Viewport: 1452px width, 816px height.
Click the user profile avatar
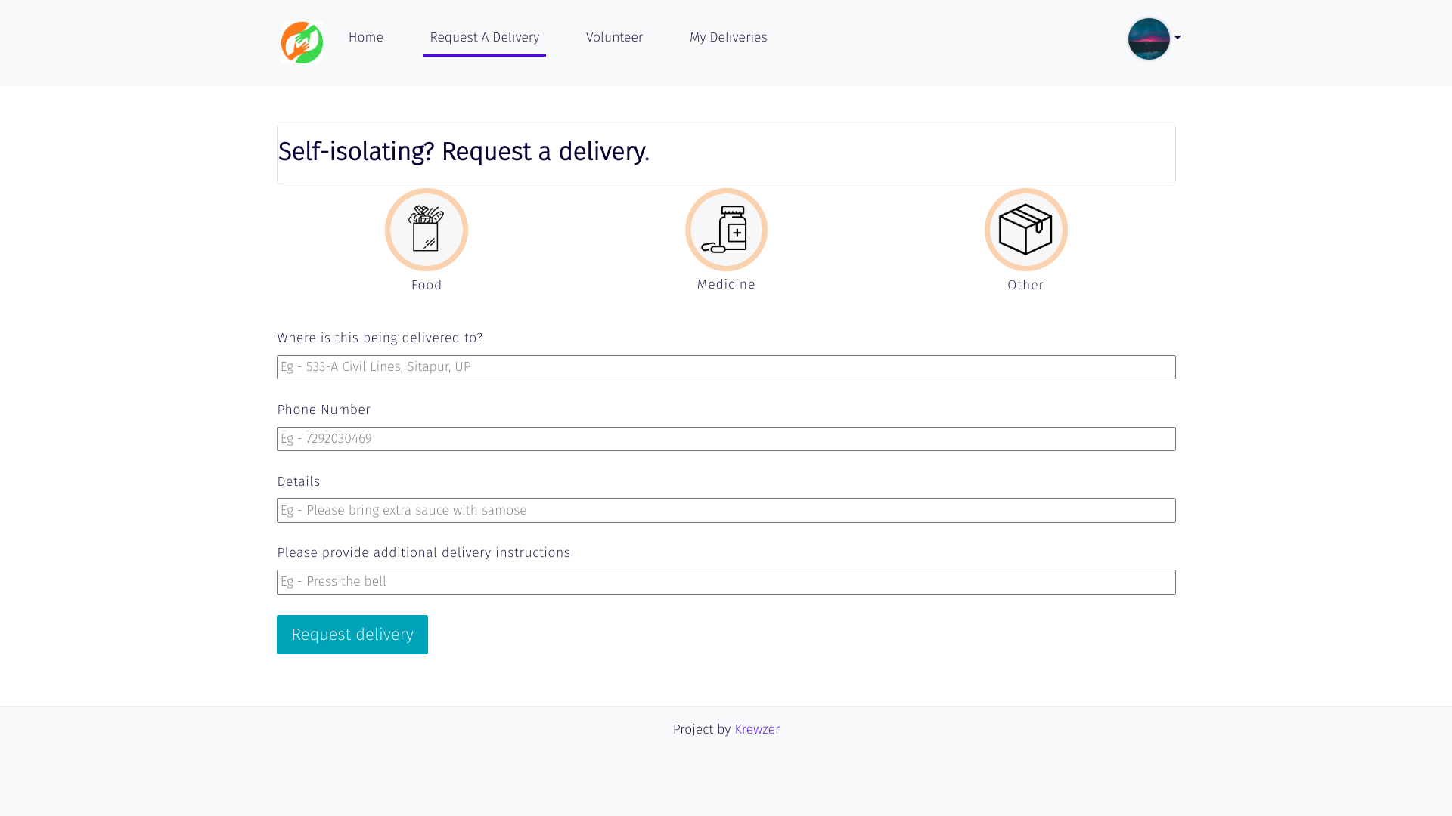click(x=1148, y=39)
